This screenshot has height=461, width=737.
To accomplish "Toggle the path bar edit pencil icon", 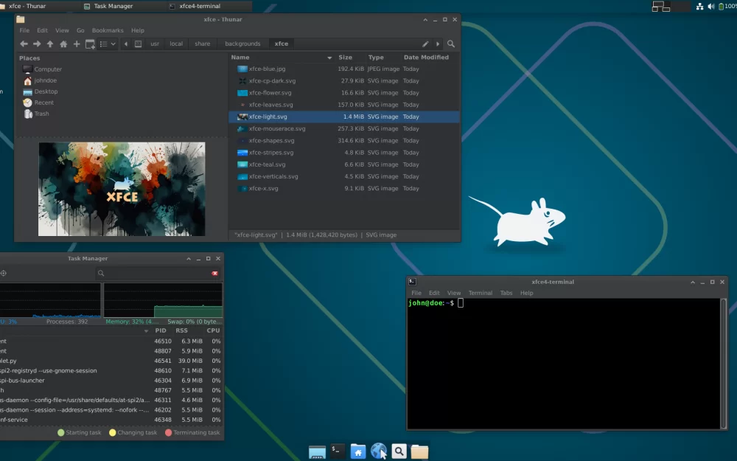I will point(426,44).
